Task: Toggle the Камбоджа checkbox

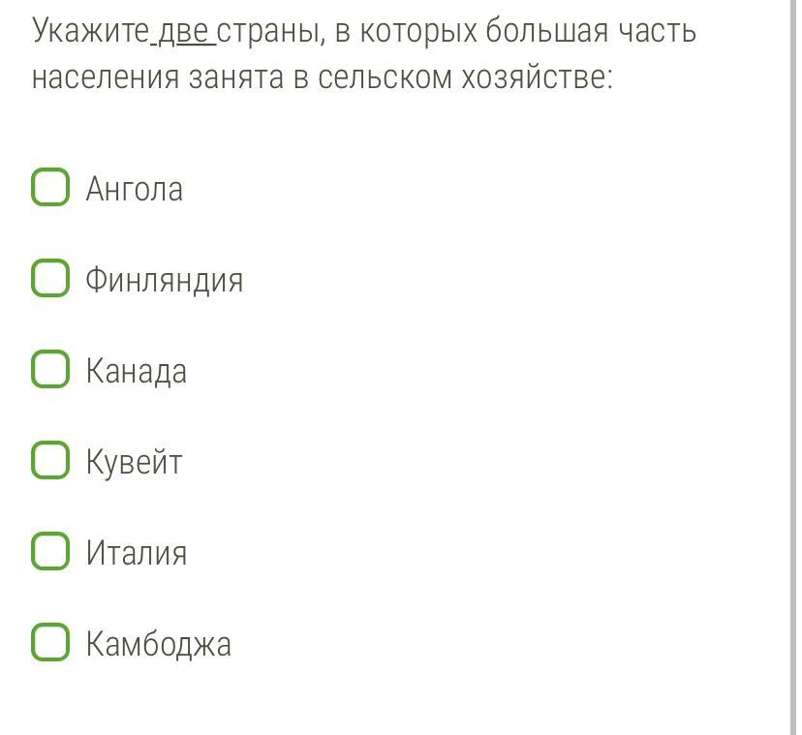Action: point(50,642)
